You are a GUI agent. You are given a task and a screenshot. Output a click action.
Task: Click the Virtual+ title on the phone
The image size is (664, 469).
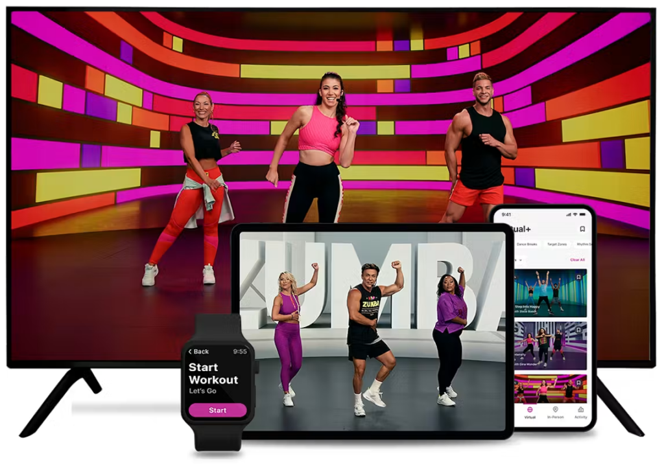click(x=521, y=229)
